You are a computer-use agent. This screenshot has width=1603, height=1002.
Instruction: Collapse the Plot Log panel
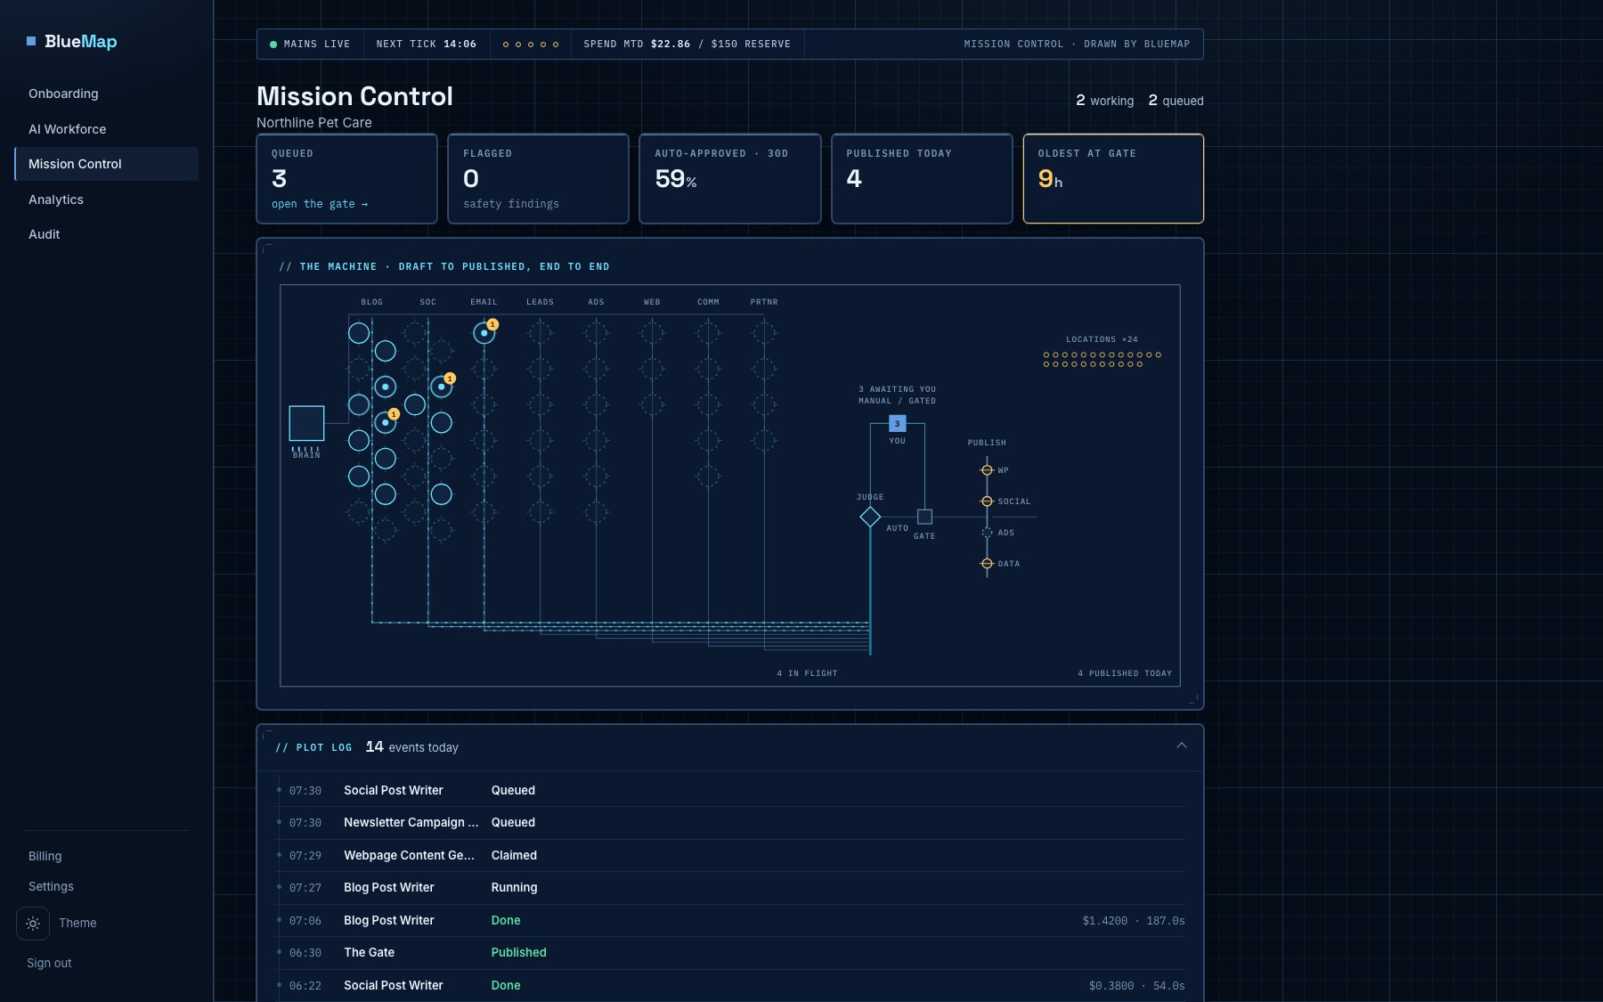[1182, 745]
